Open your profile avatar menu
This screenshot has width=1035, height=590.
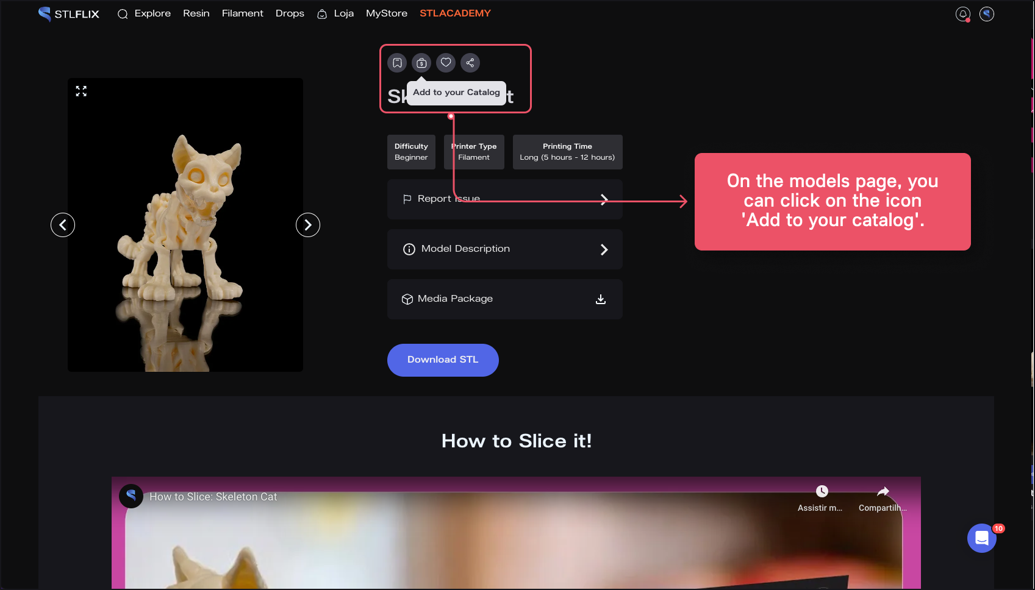coord(987,13)
